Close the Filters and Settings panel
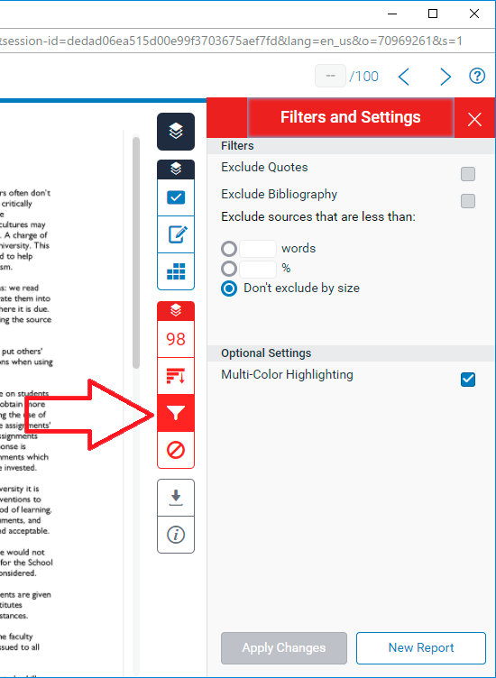 click(474, 119)
